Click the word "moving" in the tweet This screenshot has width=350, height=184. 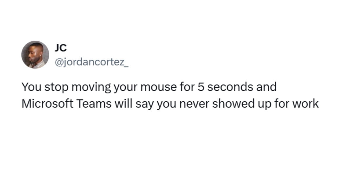pos(90,87)
